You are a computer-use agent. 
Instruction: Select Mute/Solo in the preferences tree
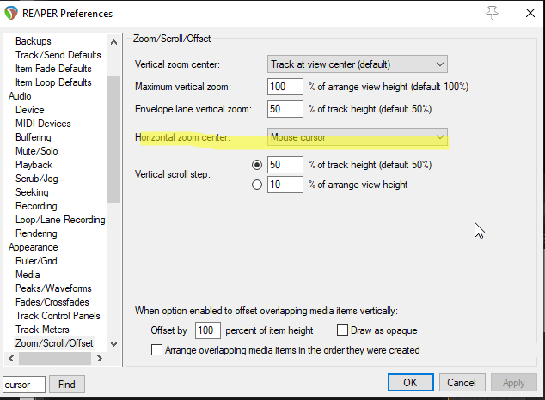(37, 151)
